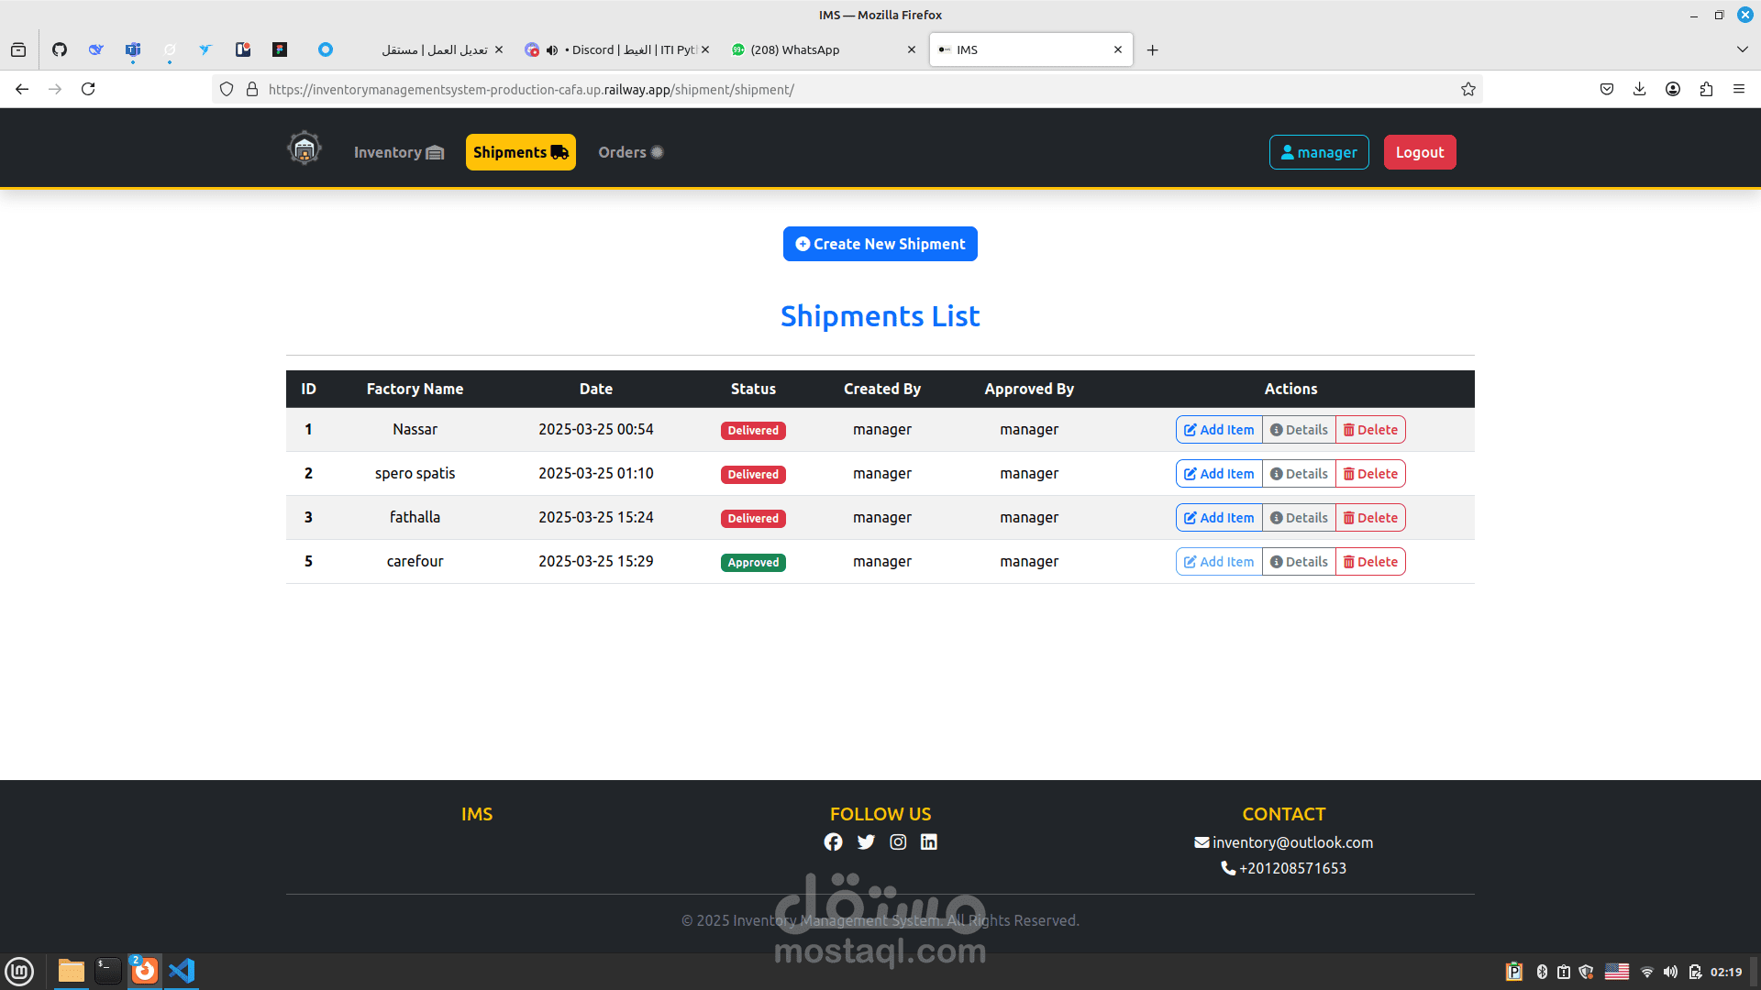Open Firefox application hamburger menu
The height and width of the screenshot is (990, 1761).
pos(1739,89)
